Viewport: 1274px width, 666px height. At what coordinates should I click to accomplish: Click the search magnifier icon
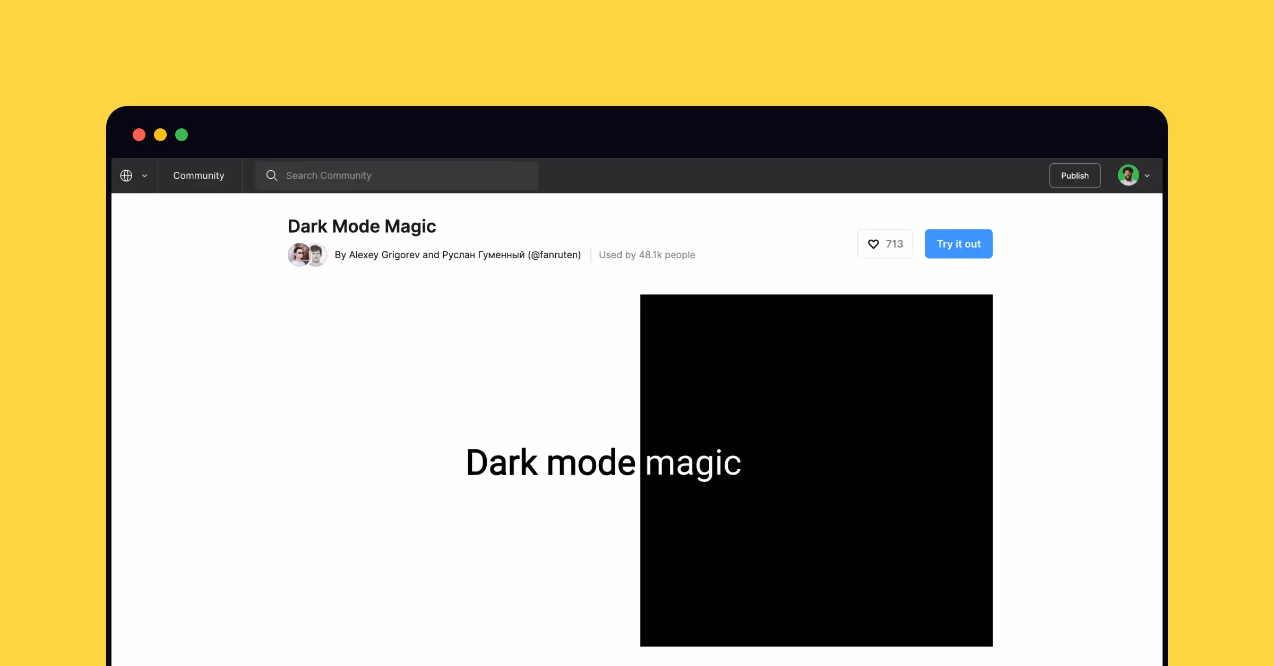[x=271, y=175]
